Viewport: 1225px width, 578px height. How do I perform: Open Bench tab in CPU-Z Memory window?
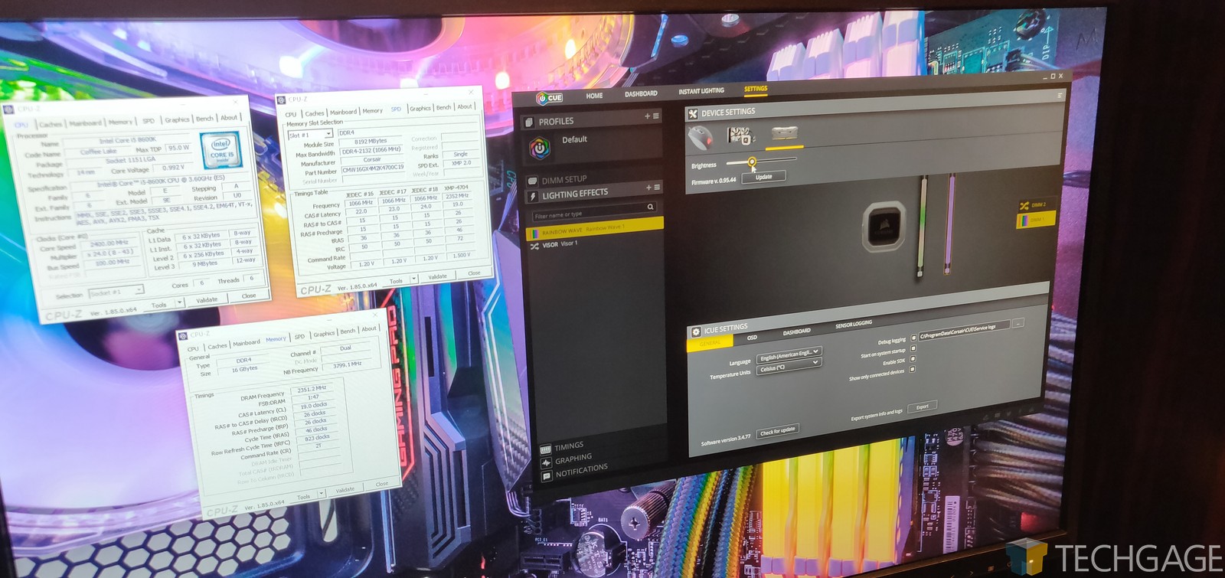pyautogui.click(x=348, y=331)
